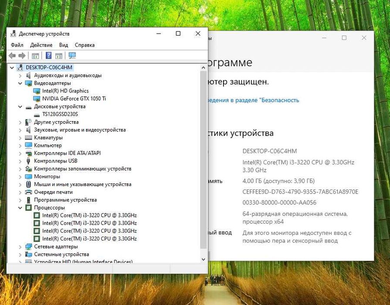Click the product code 00330-80000-00000-AA056
The height and width of the screenshot is (305, 390).
click(279, 203)
